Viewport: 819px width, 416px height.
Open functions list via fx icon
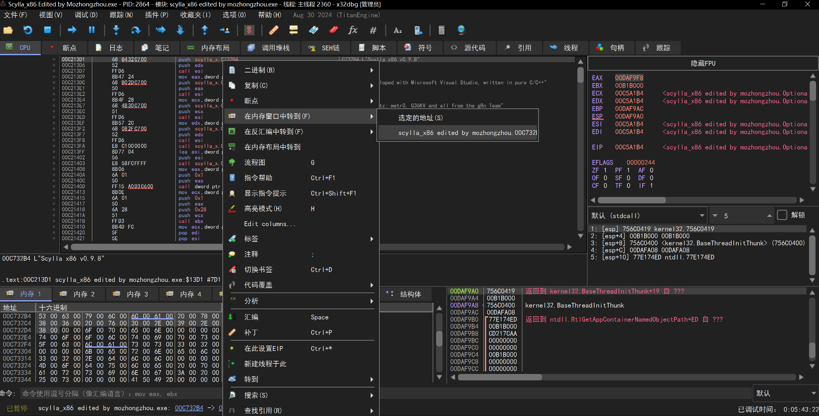(353, 30)
